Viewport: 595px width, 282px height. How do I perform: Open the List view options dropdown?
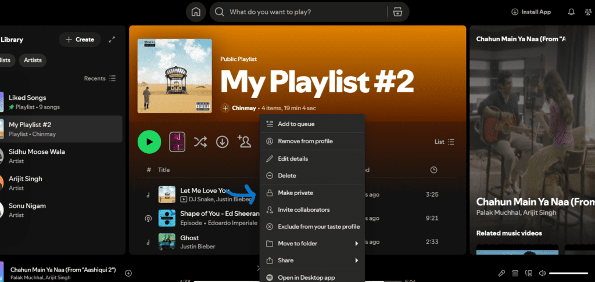pos(445,142)
